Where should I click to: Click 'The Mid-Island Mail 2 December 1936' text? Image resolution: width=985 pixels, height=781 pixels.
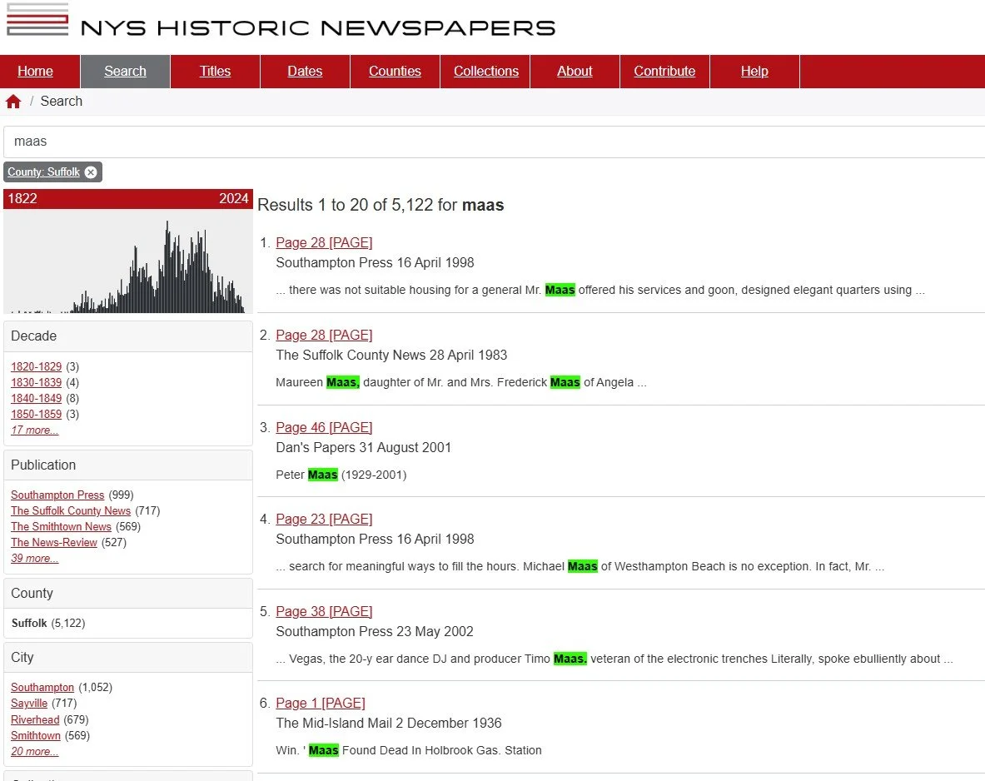tap(389, 724)
